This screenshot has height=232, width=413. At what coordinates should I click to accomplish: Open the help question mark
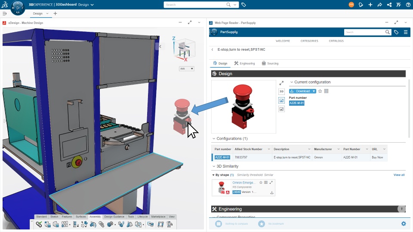pos(408,5)
